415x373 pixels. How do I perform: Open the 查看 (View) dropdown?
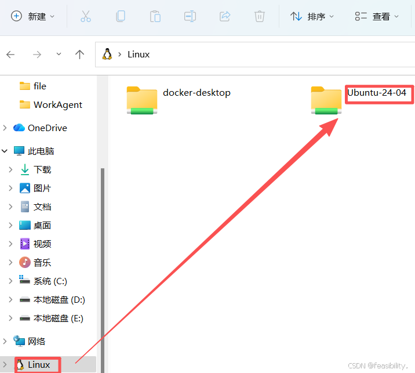click(x=377, y=16)
